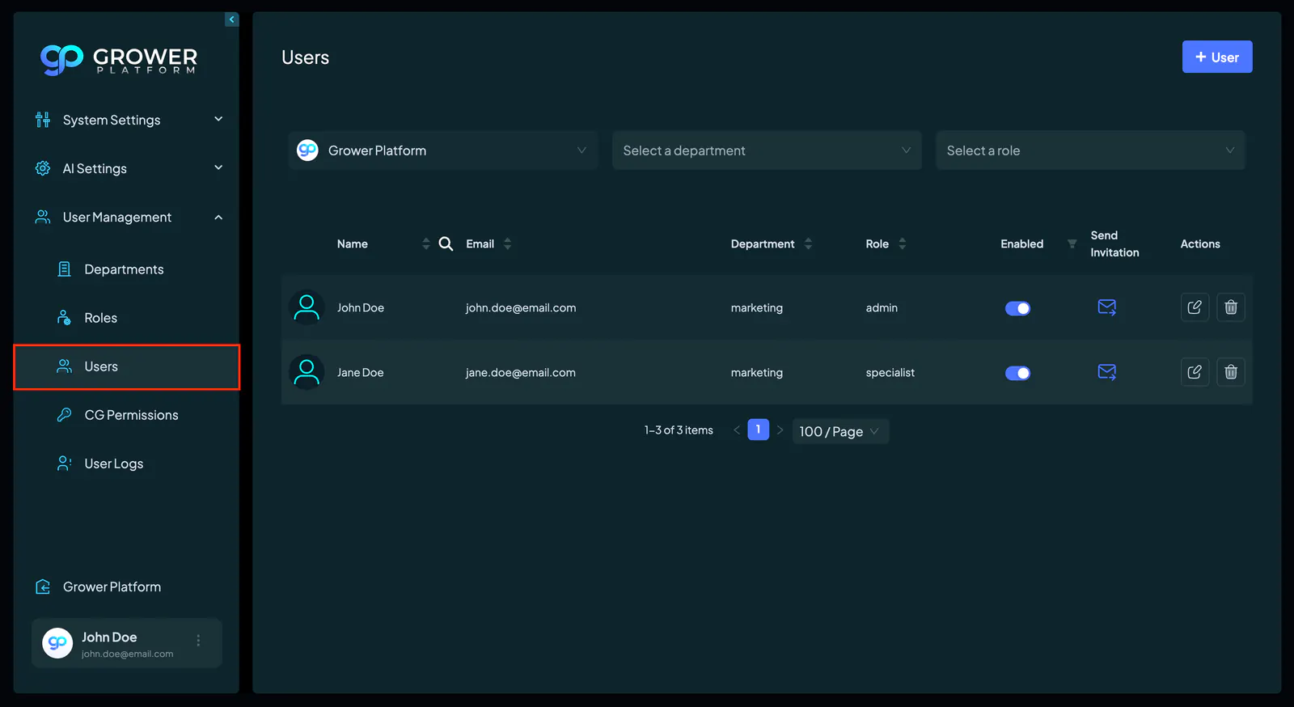The height and width of the screenshot is (707, 1294).
Task: Edit John Doe's user record
Action: (1195, 307)
